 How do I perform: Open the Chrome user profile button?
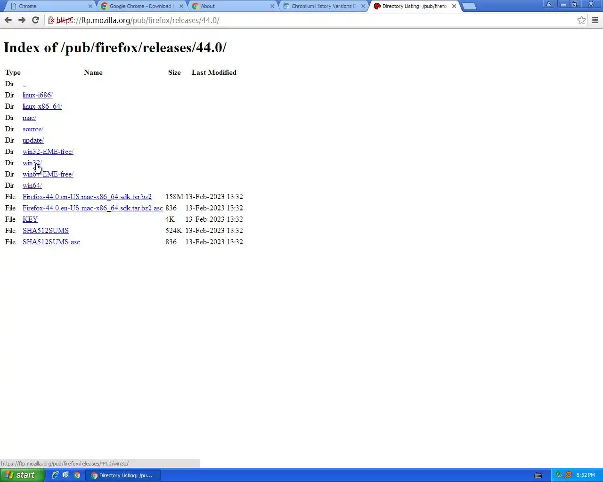coord(549,4)
